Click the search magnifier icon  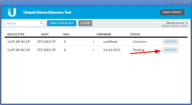[x=42, y=23]
